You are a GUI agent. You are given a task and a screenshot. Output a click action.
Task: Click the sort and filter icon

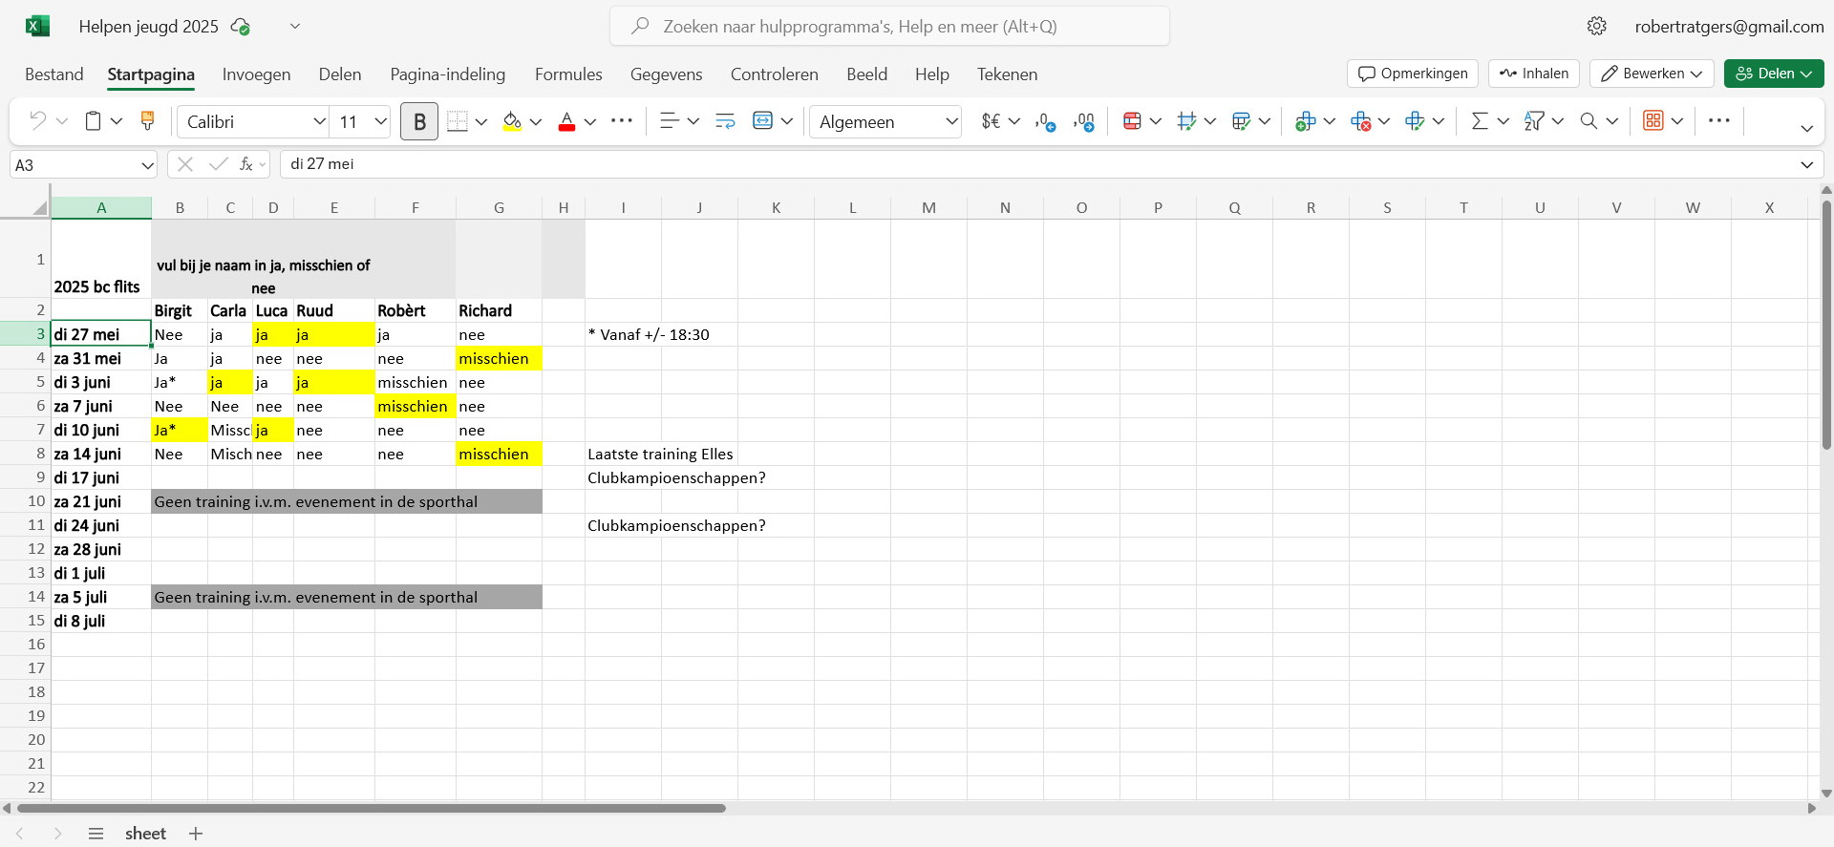pos(1534,121)
